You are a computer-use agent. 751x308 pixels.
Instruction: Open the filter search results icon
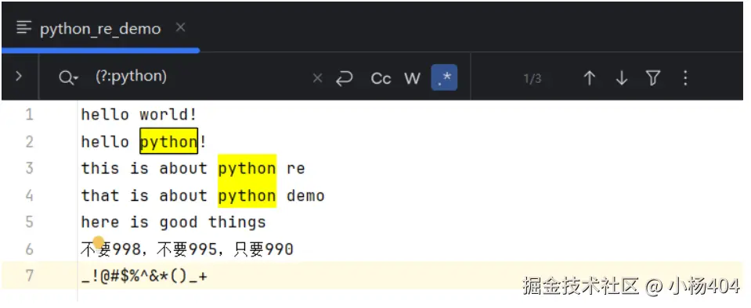click(x=653, y=78)
